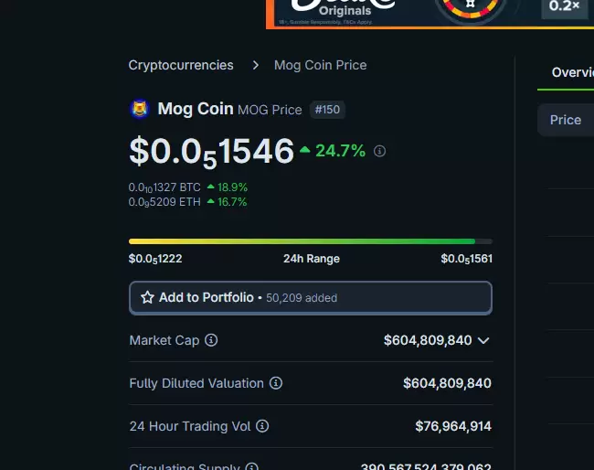Click the Mog Coin Price breadcrumb

[x=320, y=65]
